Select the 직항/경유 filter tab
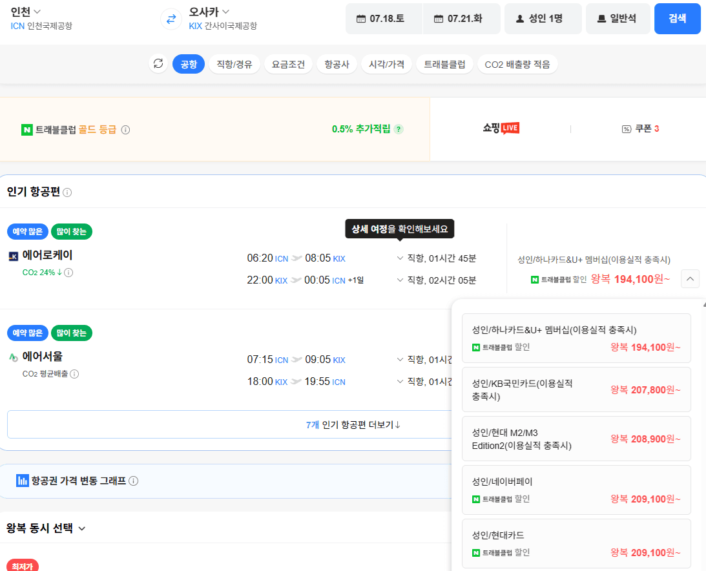 pos(234,64)
